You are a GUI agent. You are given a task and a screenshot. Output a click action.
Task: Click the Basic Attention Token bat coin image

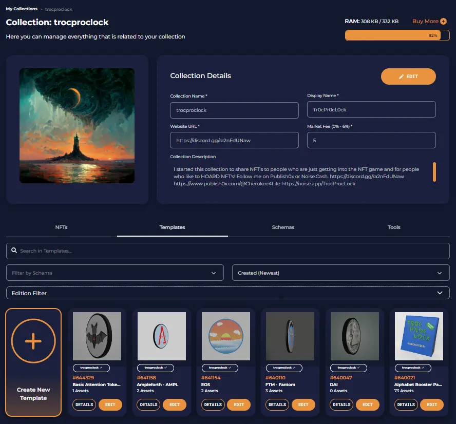click(97, 336)
